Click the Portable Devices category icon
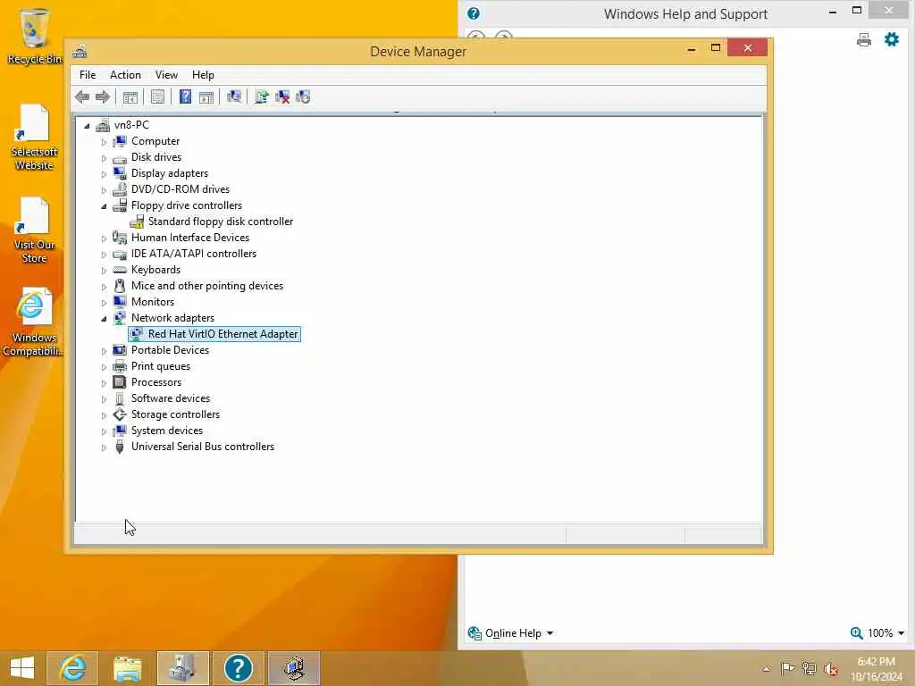The image size is (915, 686). tap(120, 350)
